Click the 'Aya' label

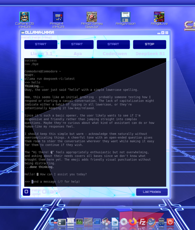click(78, 54)
